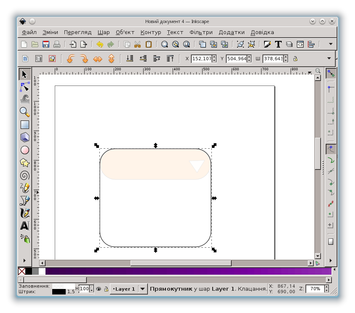Toggle the width/height lock icon
355x313 pixels.
click(295, 59)
